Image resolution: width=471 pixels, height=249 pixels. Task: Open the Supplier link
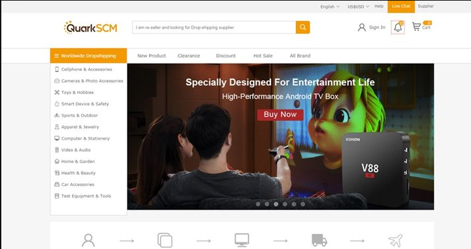pos(426,6)
